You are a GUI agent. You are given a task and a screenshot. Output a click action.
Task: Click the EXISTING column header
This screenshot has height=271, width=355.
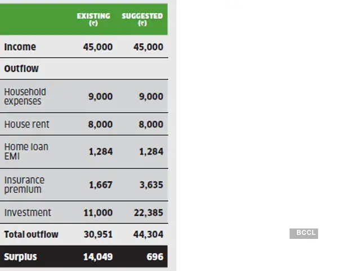94,19
